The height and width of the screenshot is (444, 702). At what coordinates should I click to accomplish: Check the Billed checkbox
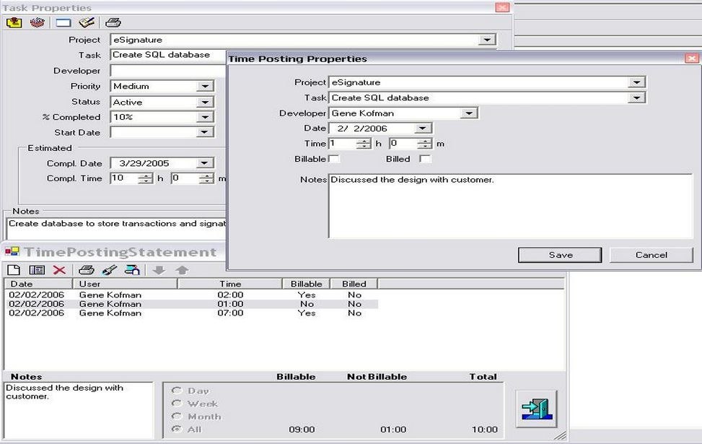click(426, 159)
